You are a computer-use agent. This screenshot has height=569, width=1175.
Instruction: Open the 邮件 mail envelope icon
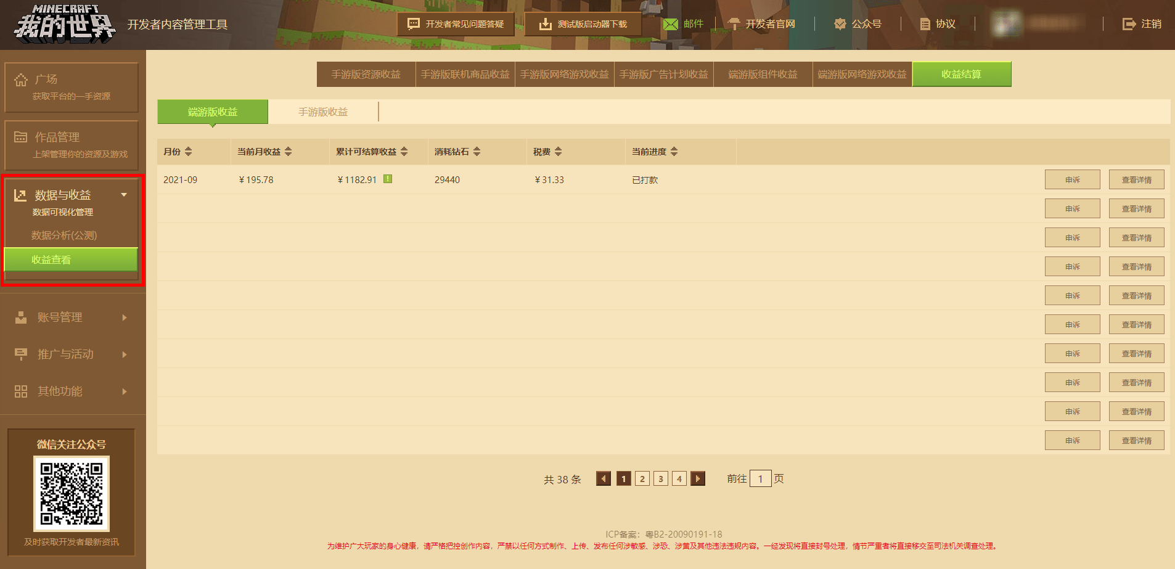point(670,24)
